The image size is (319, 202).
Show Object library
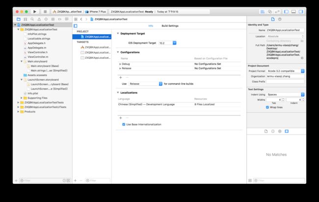pyautogui.click(x=280, y=131)
